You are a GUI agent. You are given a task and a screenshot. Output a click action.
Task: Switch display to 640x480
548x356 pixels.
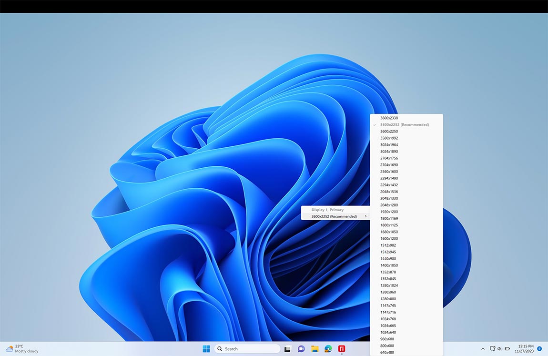(x=387, y=353)
